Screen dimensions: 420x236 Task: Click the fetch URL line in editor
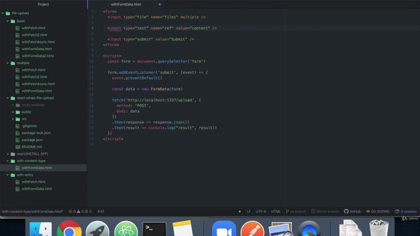pos(156,100)
